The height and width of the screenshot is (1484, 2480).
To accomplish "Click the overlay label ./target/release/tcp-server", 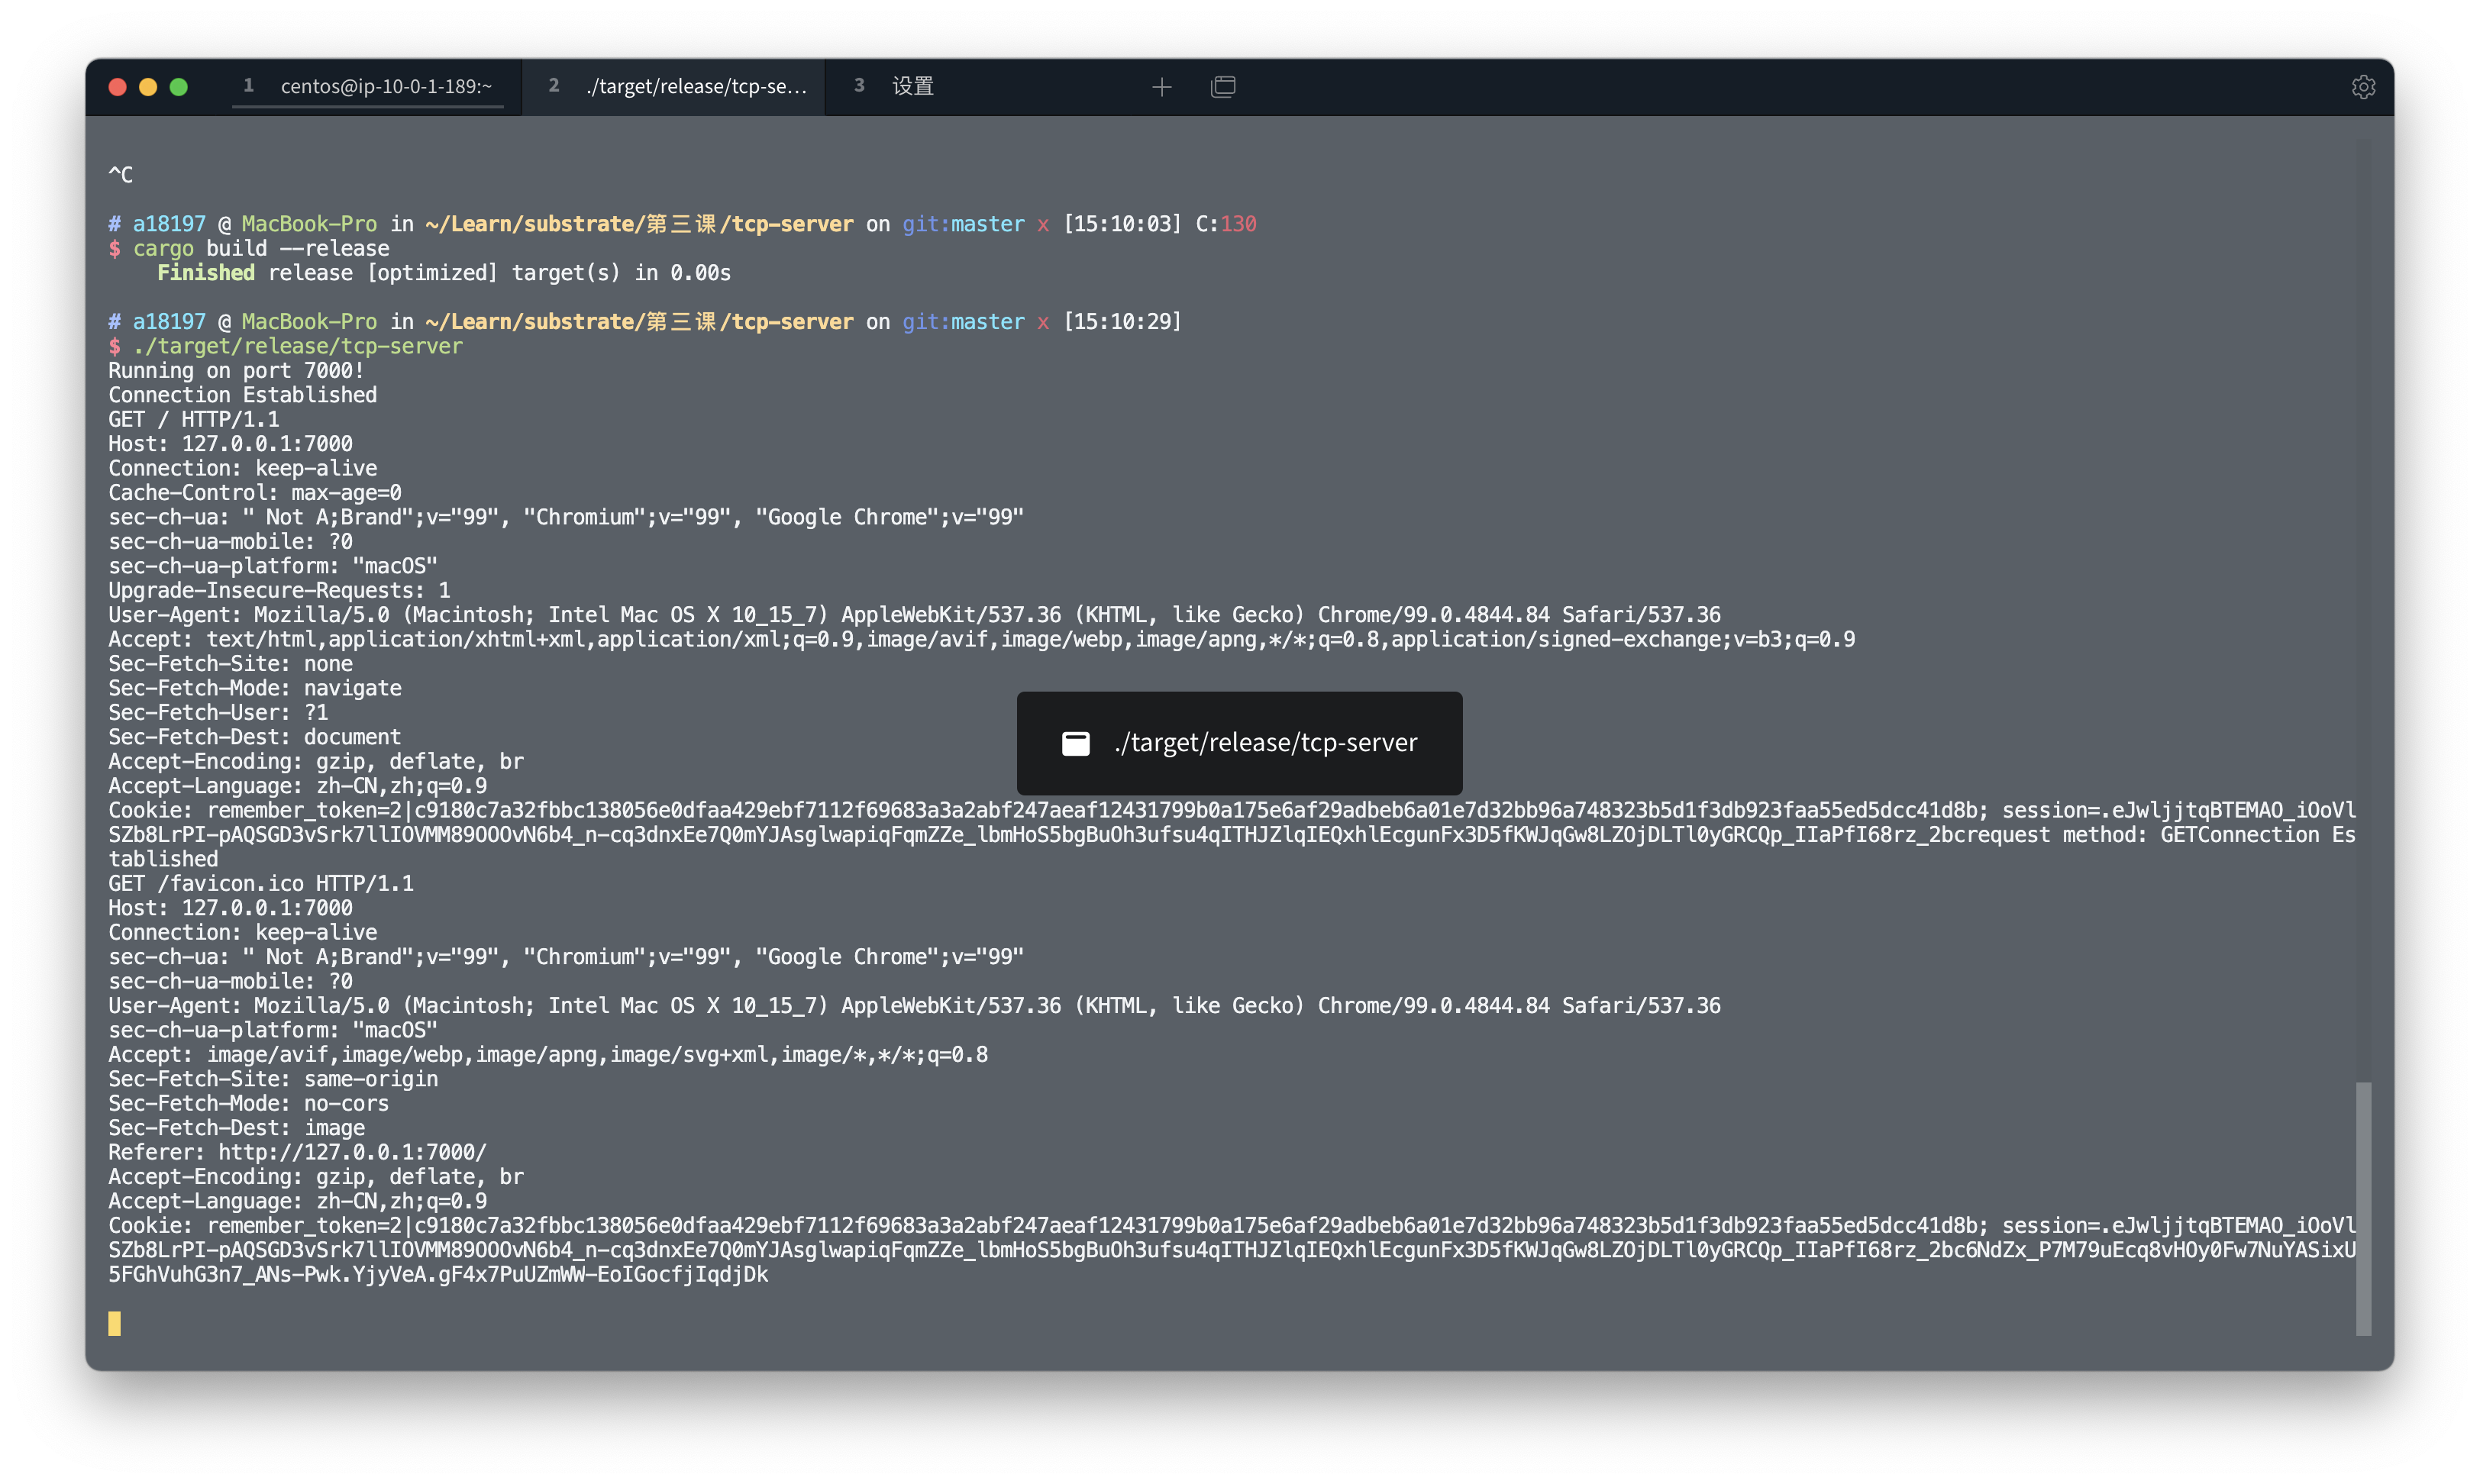I will pyautogui.click(x=1265, y=743).
